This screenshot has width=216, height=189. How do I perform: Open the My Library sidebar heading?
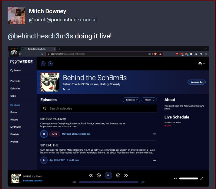15,105
